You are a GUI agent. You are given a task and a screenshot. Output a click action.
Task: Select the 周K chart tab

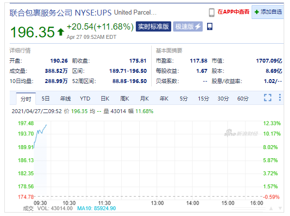coord(125,99)
